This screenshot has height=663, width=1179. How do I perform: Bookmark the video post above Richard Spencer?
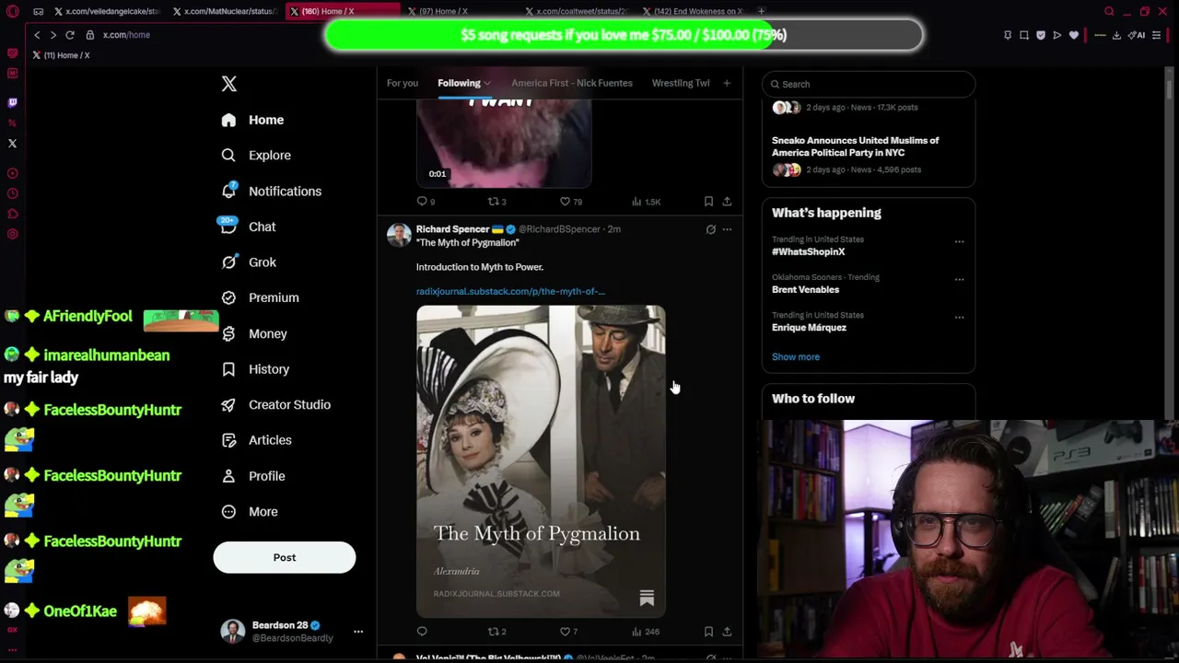point(708,202)
